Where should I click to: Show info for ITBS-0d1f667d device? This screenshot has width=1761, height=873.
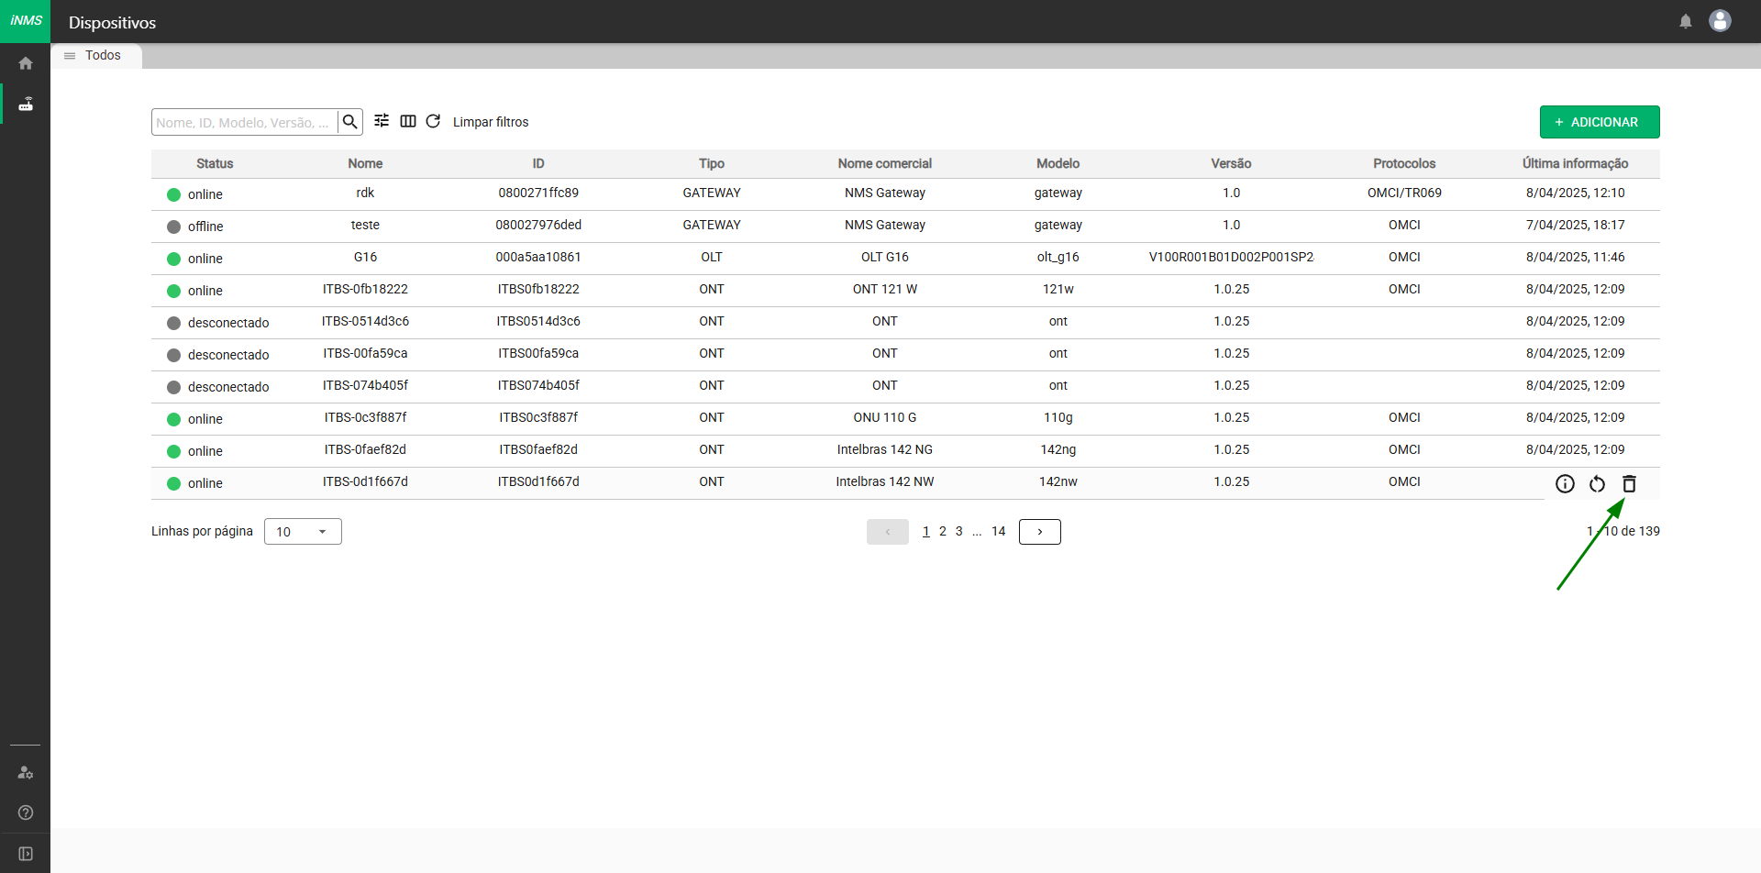tap(1566, 484)
